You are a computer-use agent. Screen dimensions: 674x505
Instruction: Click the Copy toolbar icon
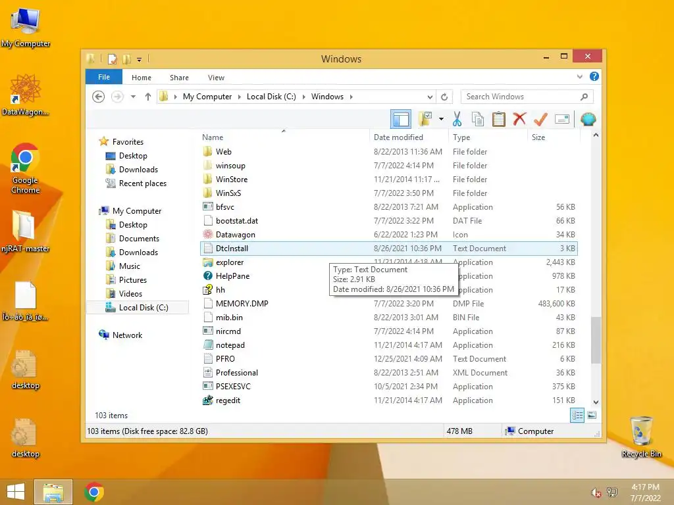point(478,119)
